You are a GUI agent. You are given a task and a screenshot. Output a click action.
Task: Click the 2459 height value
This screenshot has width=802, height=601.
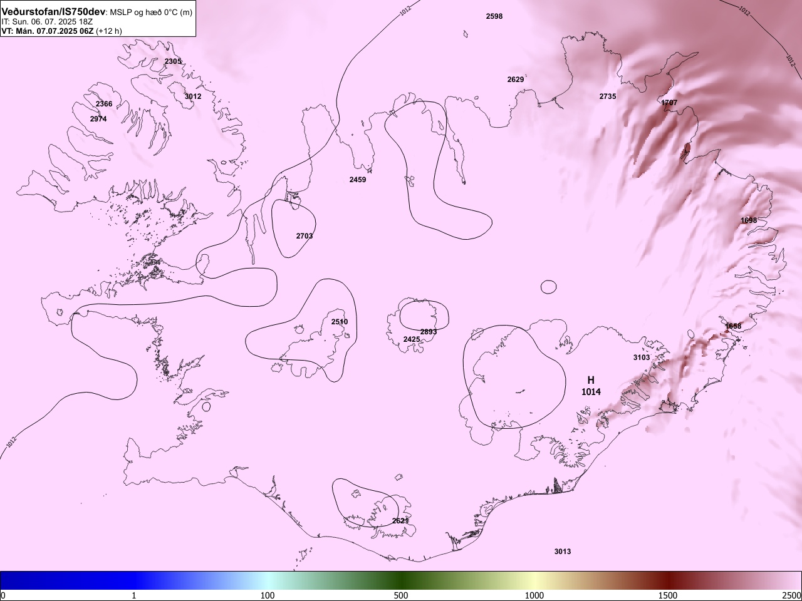point(358,180)
